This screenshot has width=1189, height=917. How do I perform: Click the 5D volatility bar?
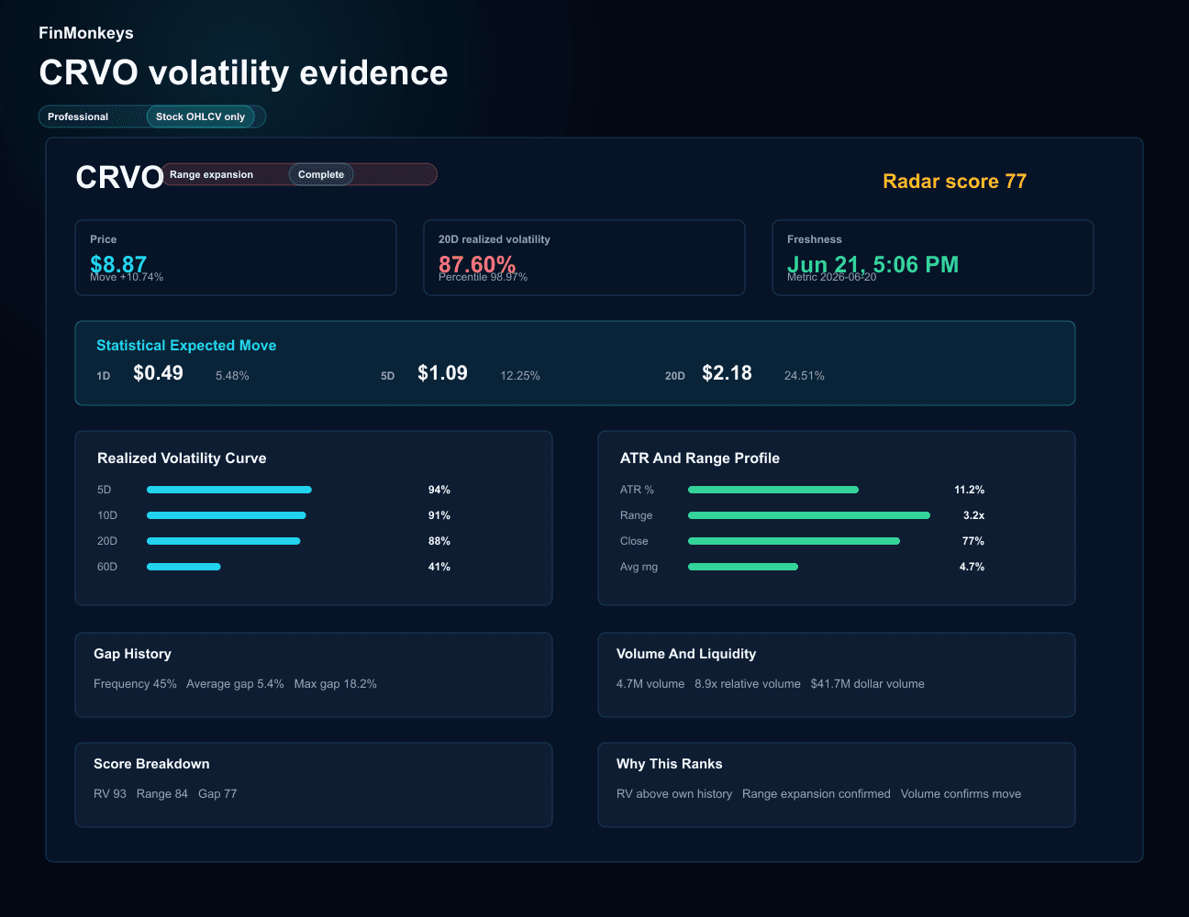(x=229, y=490)
